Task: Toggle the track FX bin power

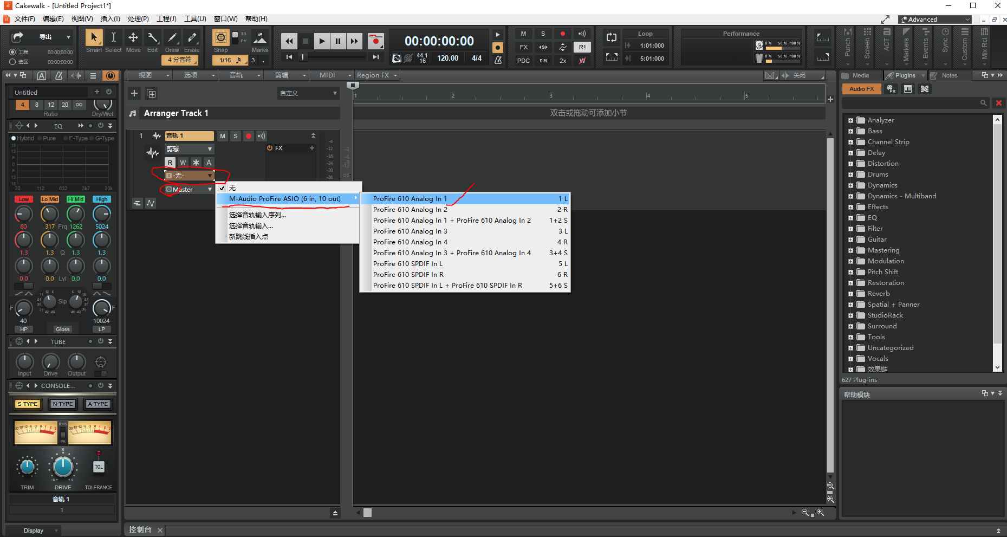Action: pyautogui.click(x=270, y=148)
